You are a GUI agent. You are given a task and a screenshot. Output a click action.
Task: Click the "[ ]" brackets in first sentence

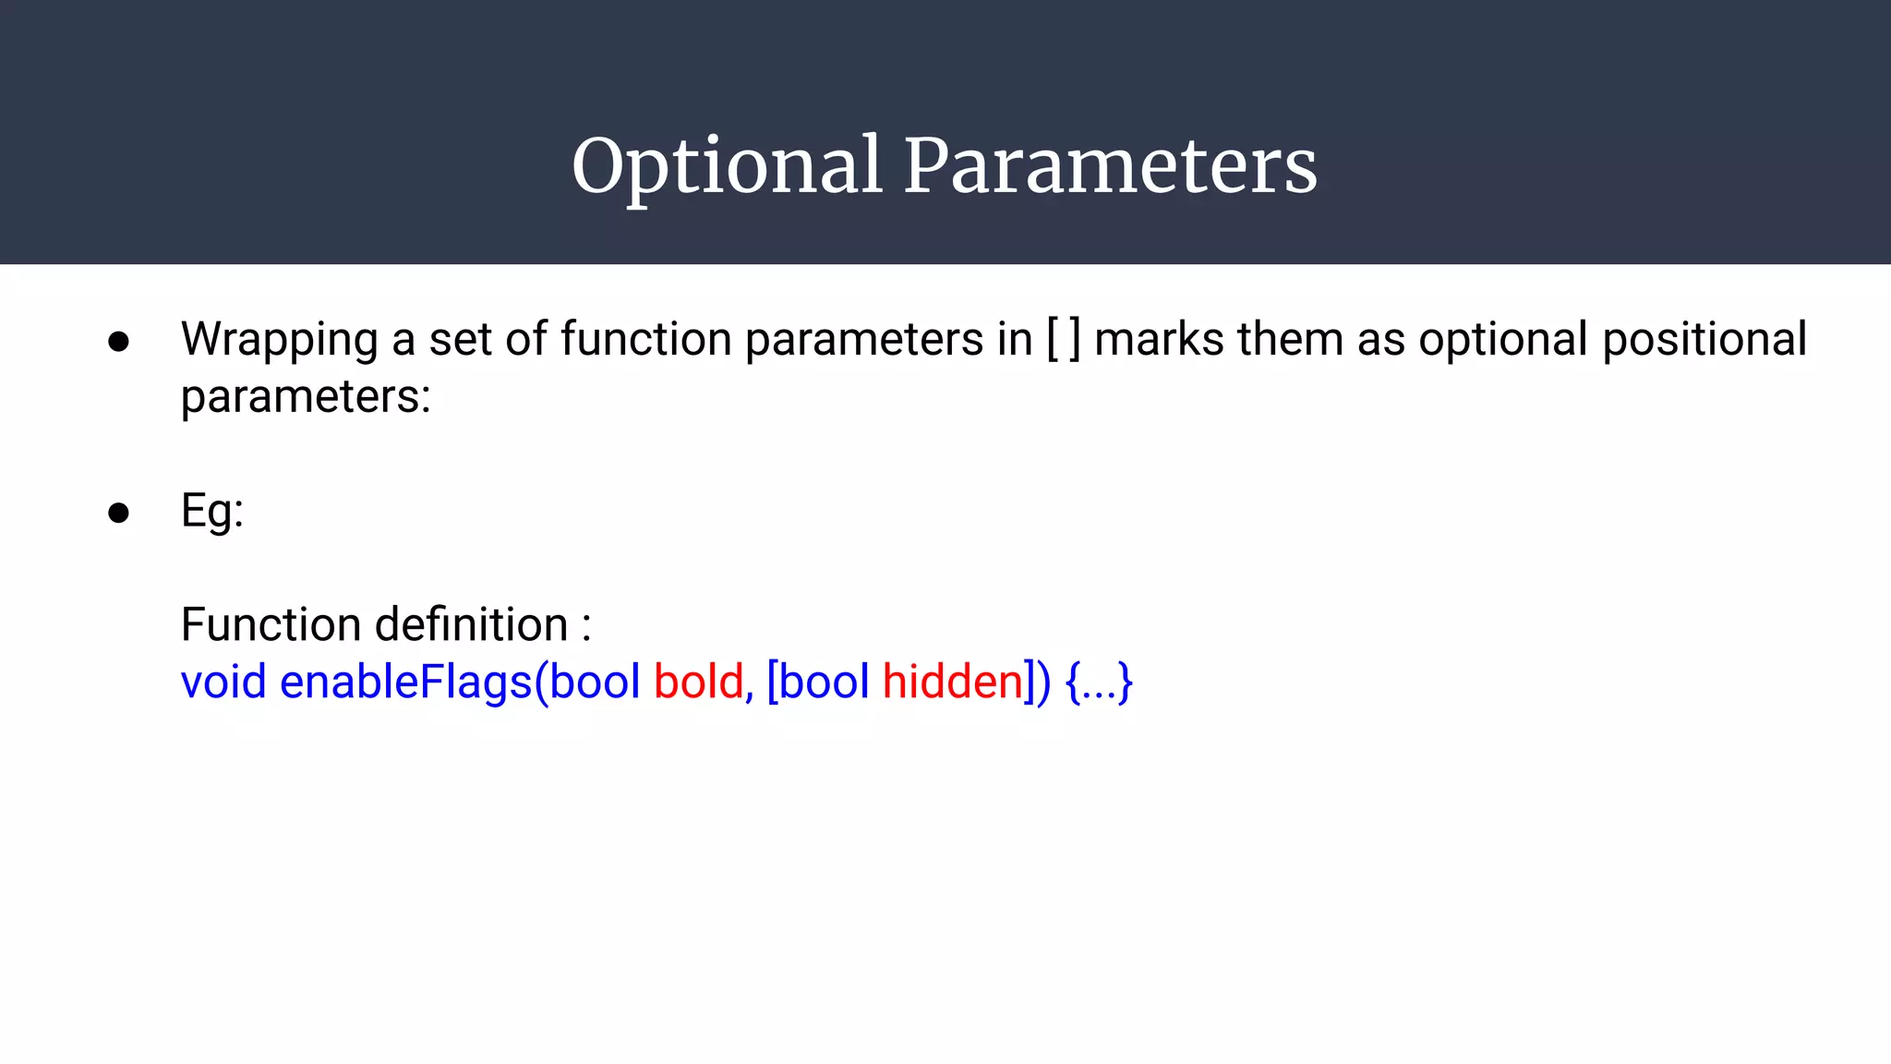pos(1063,339)
